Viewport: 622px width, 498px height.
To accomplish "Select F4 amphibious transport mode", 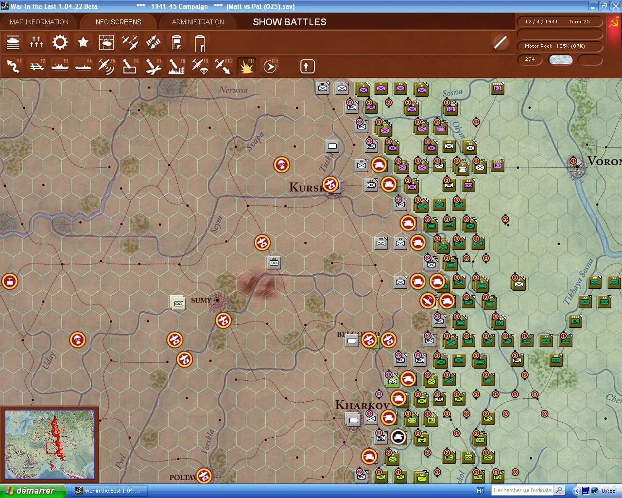I will tap(83, 66).
